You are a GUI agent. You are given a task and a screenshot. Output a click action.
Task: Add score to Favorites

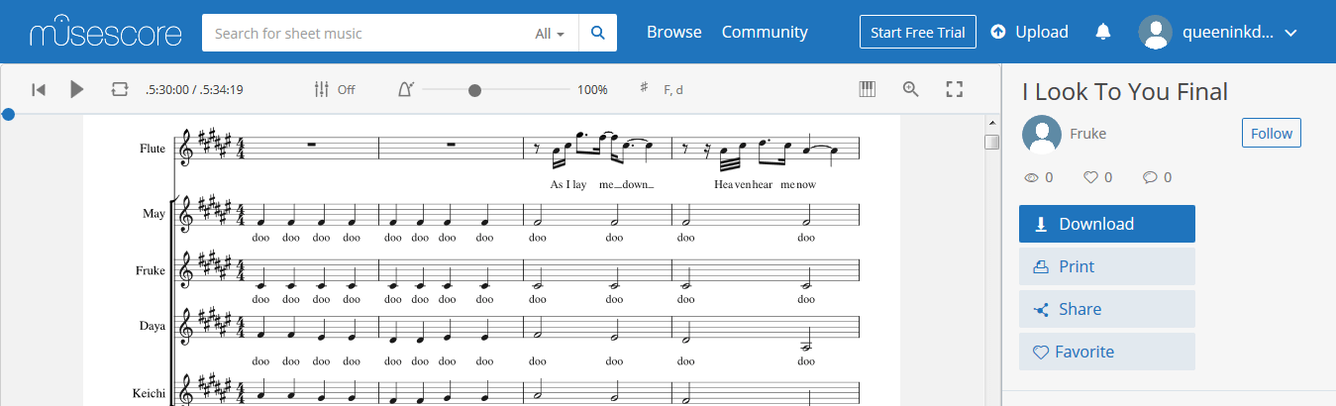click(1107, 352)
